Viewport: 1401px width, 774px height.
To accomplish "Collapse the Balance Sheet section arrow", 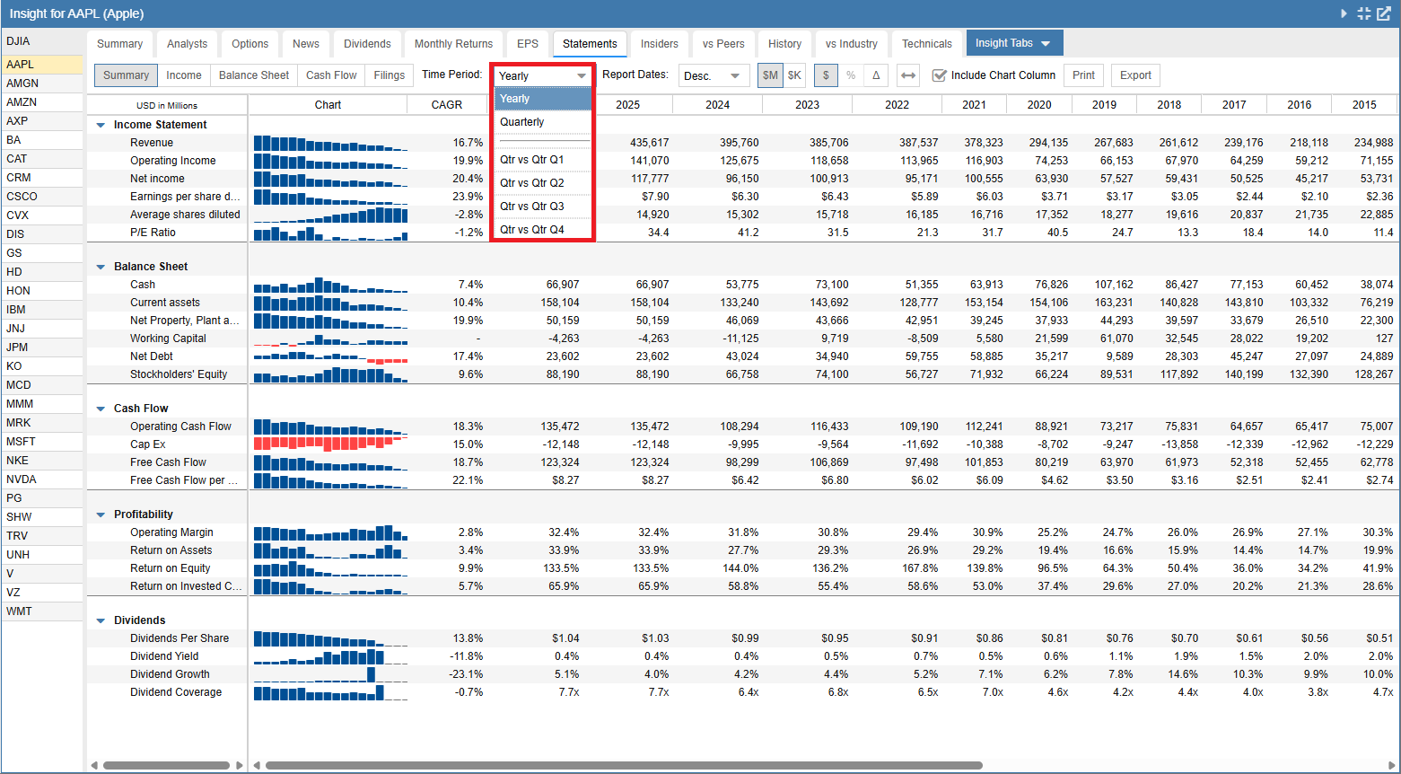I will 101,267.
